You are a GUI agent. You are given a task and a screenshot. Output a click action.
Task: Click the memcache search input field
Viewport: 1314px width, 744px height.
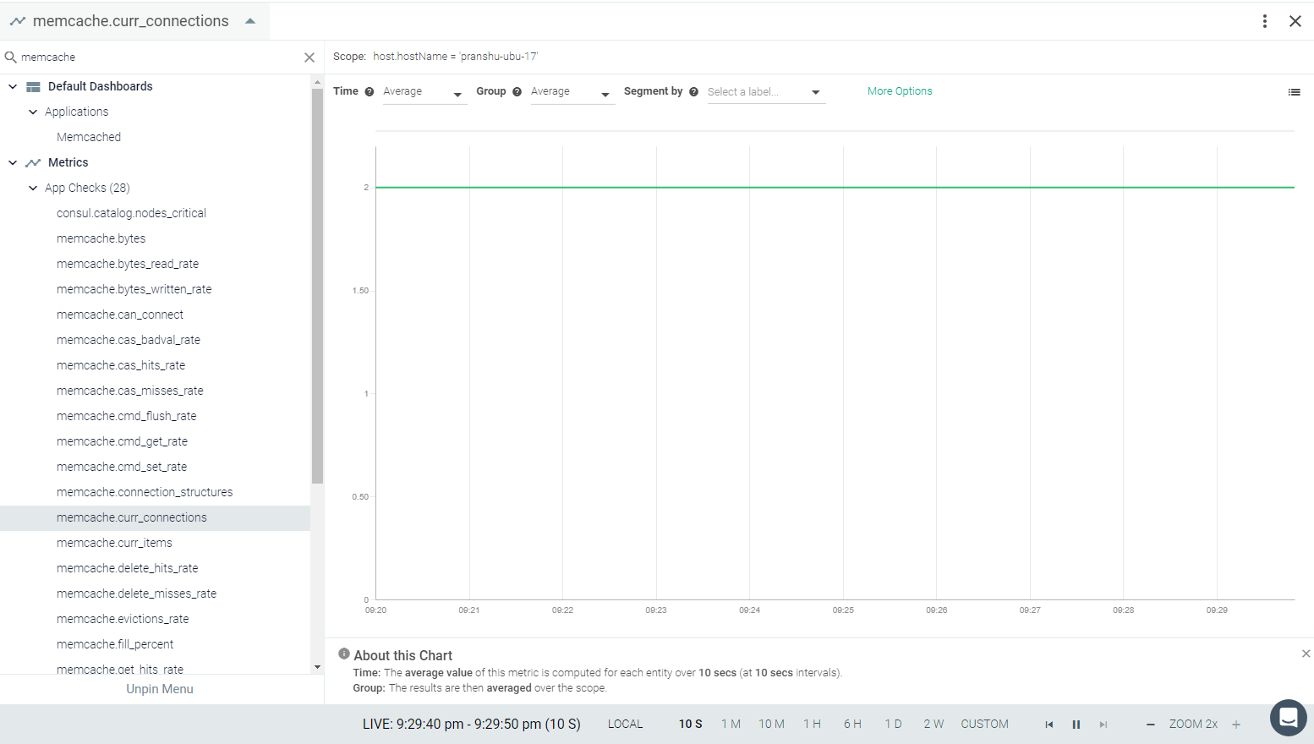click(x=159, y=57)
